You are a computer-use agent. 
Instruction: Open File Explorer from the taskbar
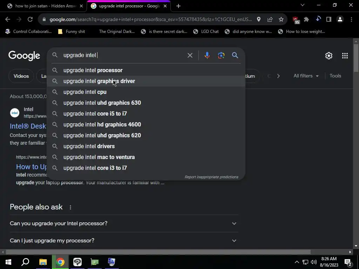43,262
